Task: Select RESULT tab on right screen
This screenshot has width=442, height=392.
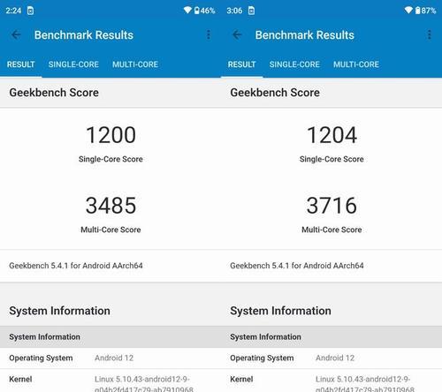Action: pyautogui.click(x=241, y=64)
